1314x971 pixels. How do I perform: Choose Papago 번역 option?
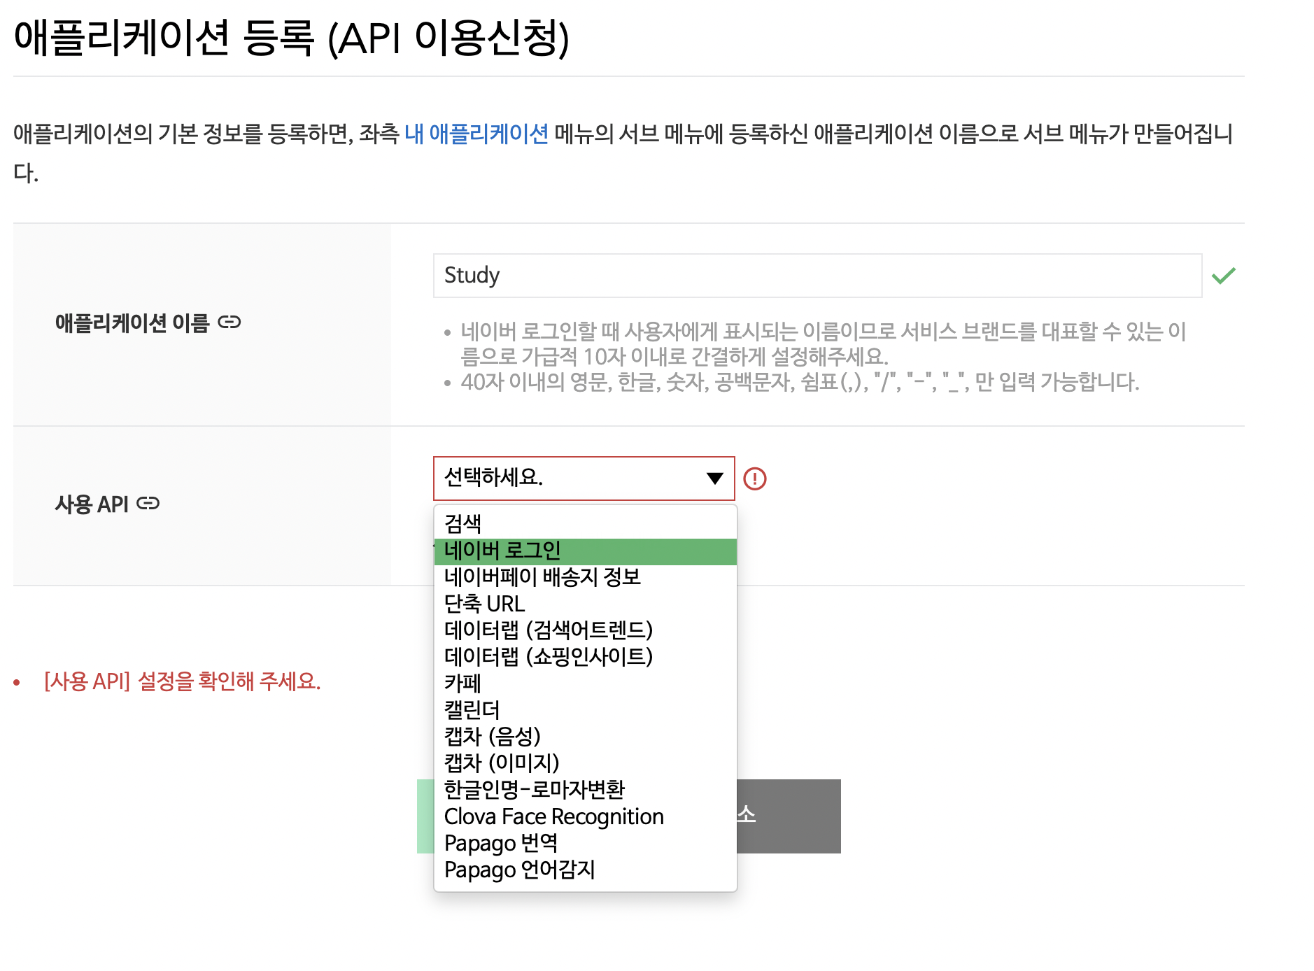tap(585, 844)
